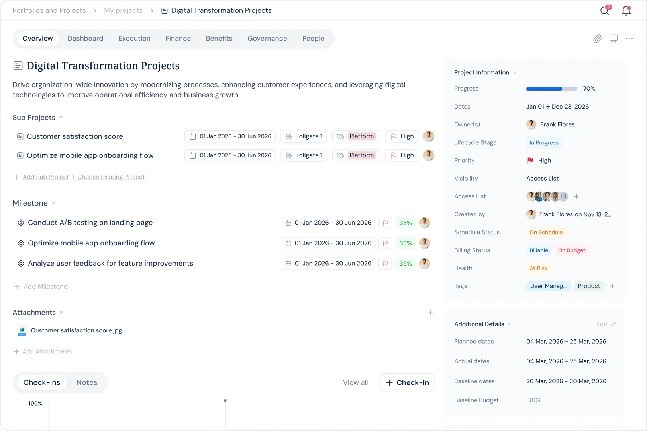Open Customer satisfaction score sub project
Screen dimensions: 647x431
point(75,136)
